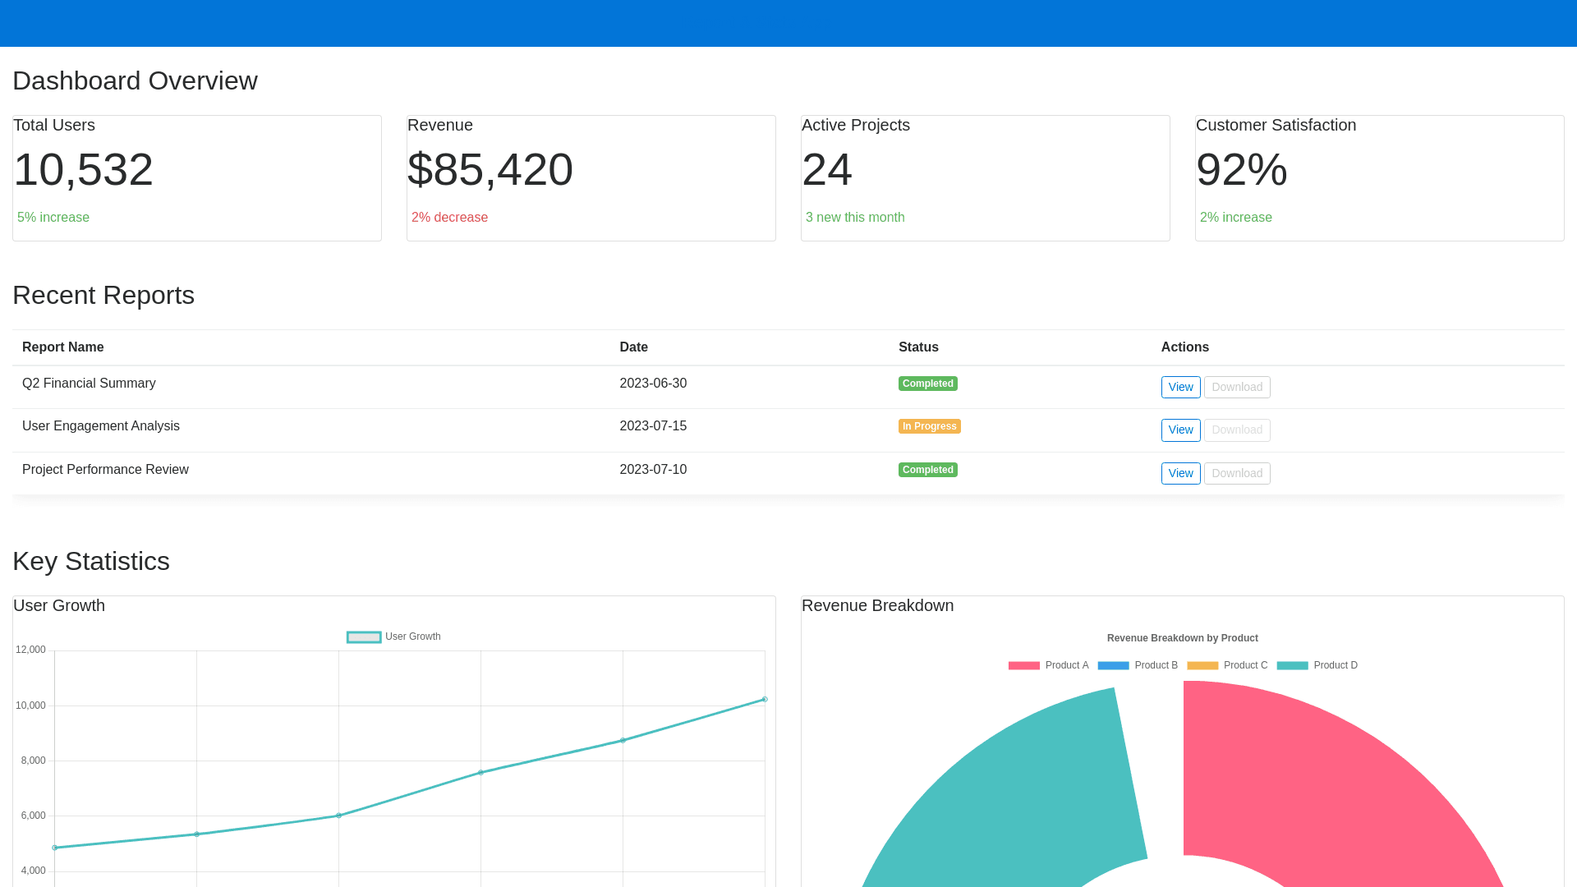
Task: Click View on User Engagement Analysis row
Action: tap(1180, 430)
